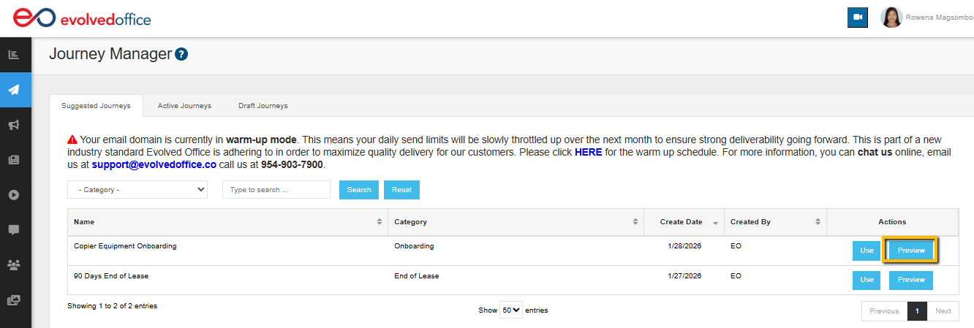Viewport: 974px width, 328px height.
Task: Switch to the Active Journeys tab
Action: pyautogui.click(x=184, y=106)
